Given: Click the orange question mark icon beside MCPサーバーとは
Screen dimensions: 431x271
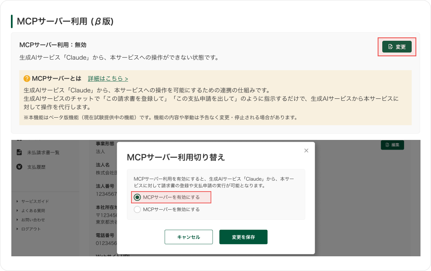Looking at the screenshot, I should [x=27, y=79].
